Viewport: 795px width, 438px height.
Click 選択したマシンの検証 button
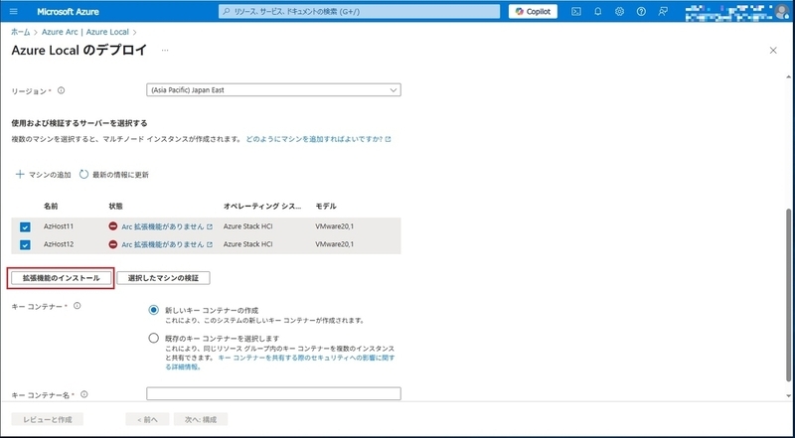click(x=163, y=278)
